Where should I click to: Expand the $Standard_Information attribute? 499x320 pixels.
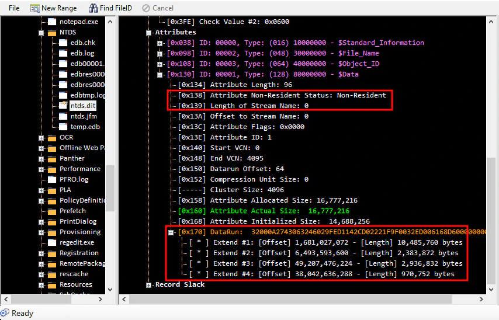pos(160,43)
